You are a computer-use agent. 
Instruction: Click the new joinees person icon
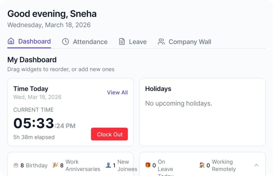(108, 165)
